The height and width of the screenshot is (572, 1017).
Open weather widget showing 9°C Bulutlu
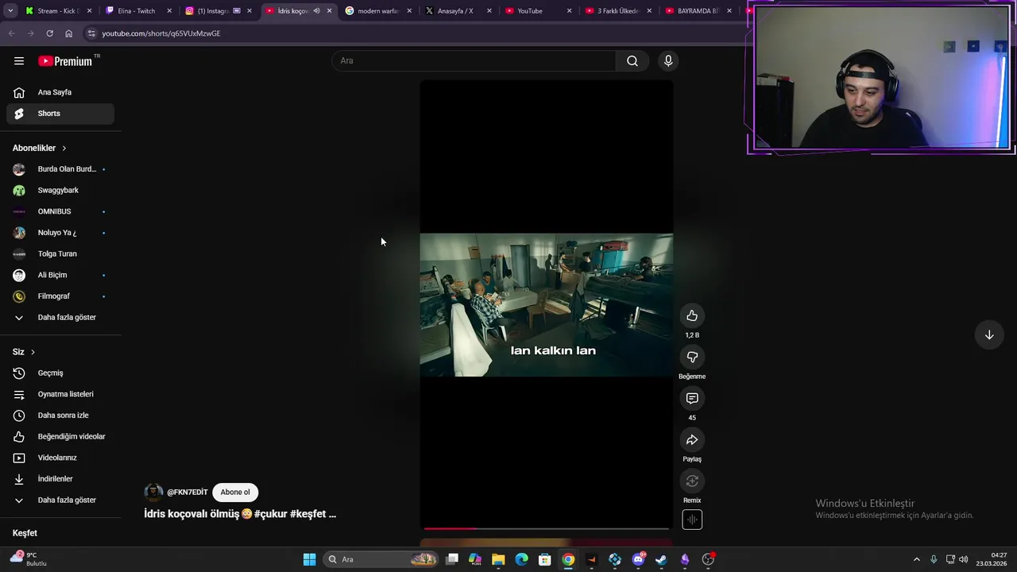tap(29, 559)
